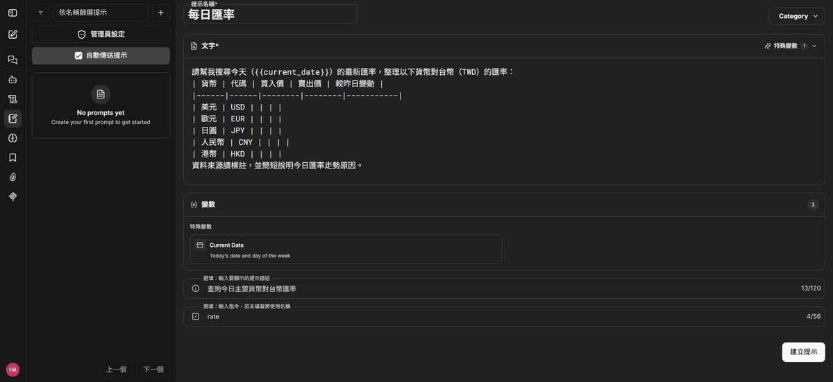Open the brain memory sidebar icon
Image resolution: width=833 pixels, height=382 pixels.
12,138
